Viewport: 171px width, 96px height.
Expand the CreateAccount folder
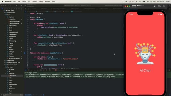(6, 32)
